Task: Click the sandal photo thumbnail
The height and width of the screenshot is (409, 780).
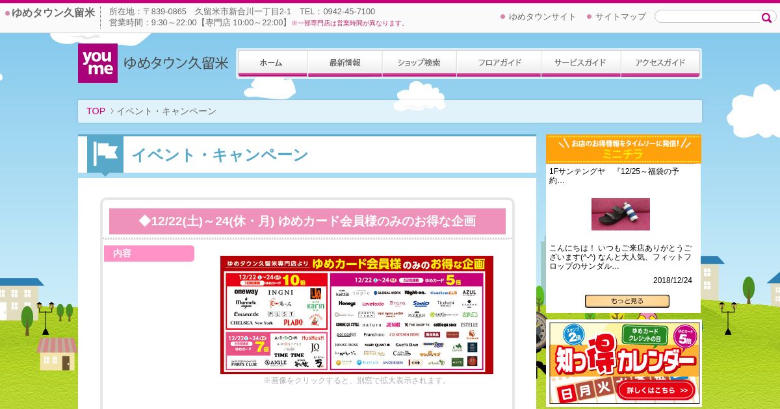Action: (x=621, y=214)
